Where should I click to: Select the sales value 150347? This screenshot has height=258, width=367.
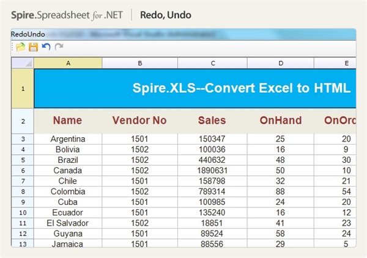[x=212, y=139]
